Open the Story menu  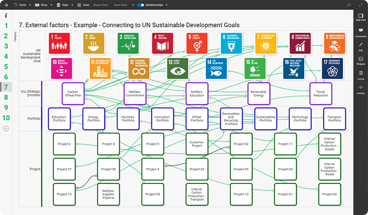[x=42, y=5]
